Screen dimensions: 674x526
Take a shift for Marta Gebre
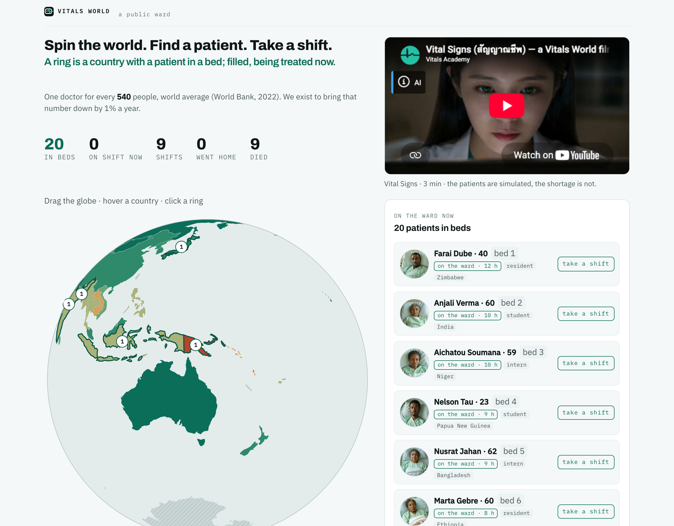(586, 511)
